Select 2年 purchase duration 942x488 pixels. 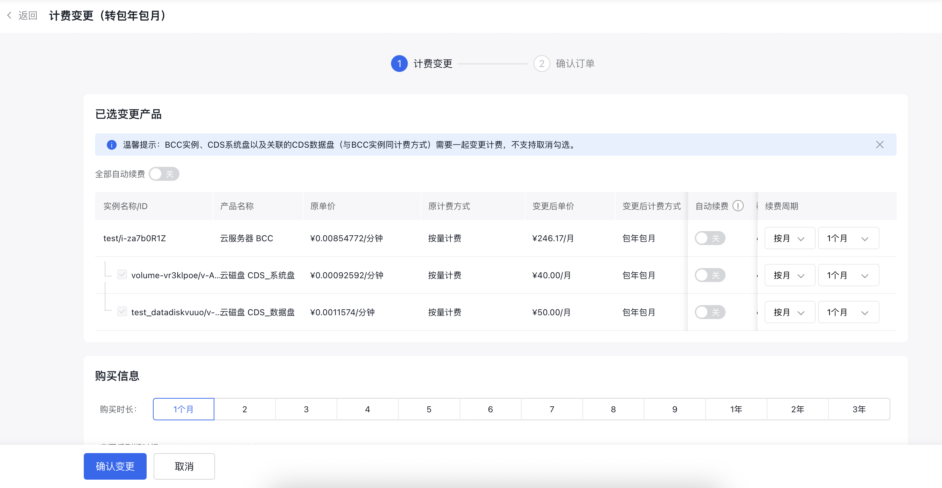(797, 409)
